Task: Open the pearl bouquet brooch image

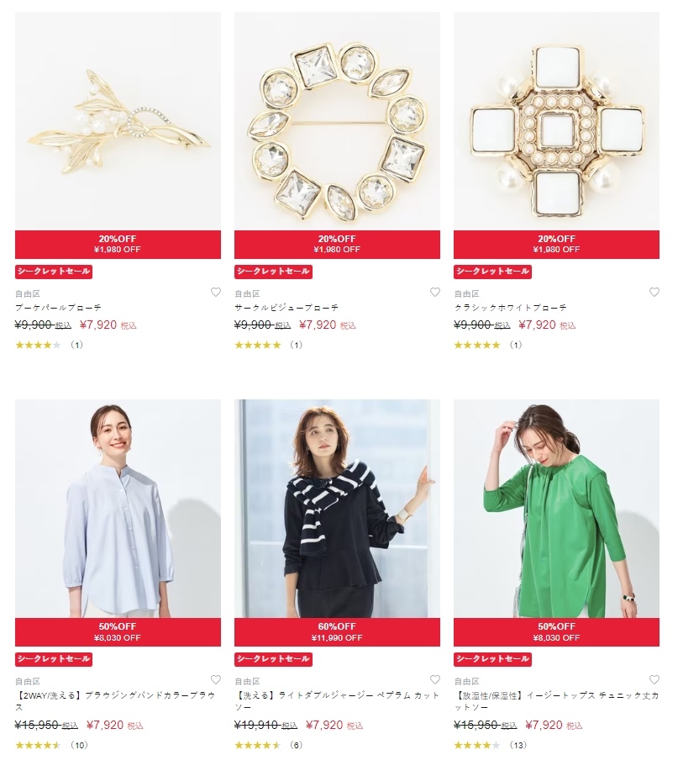Action: [118, 121]
